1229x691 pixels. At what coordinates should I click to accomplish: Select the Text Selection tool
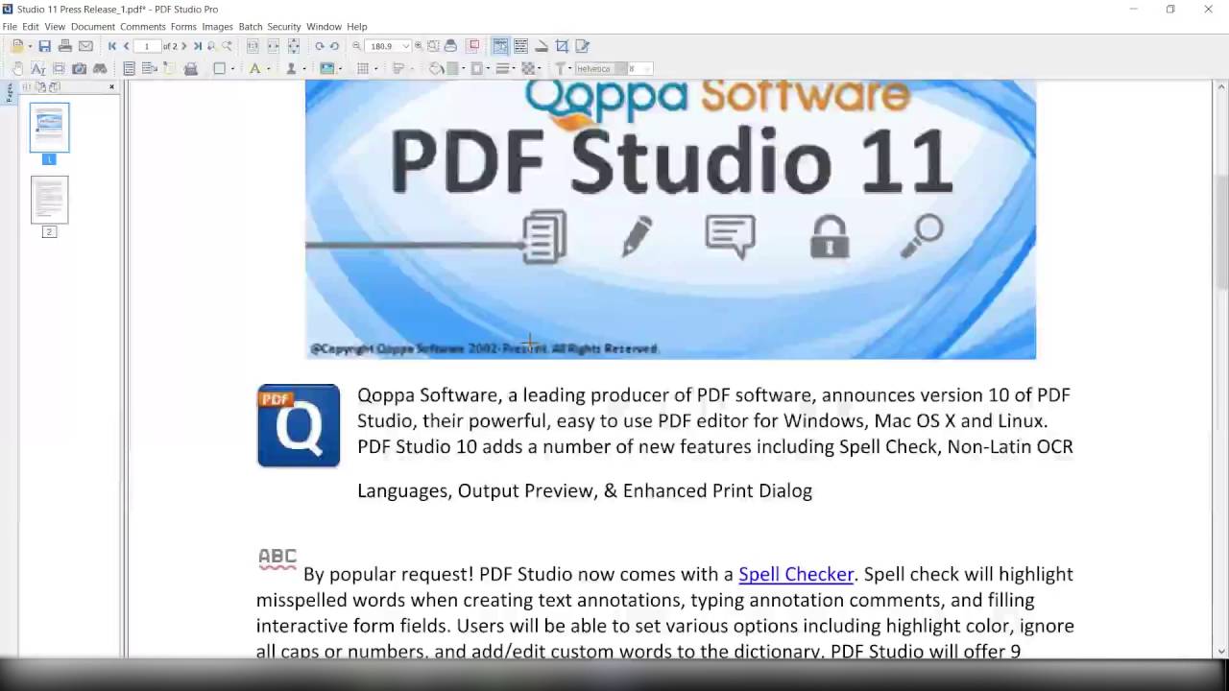point(37,68)
